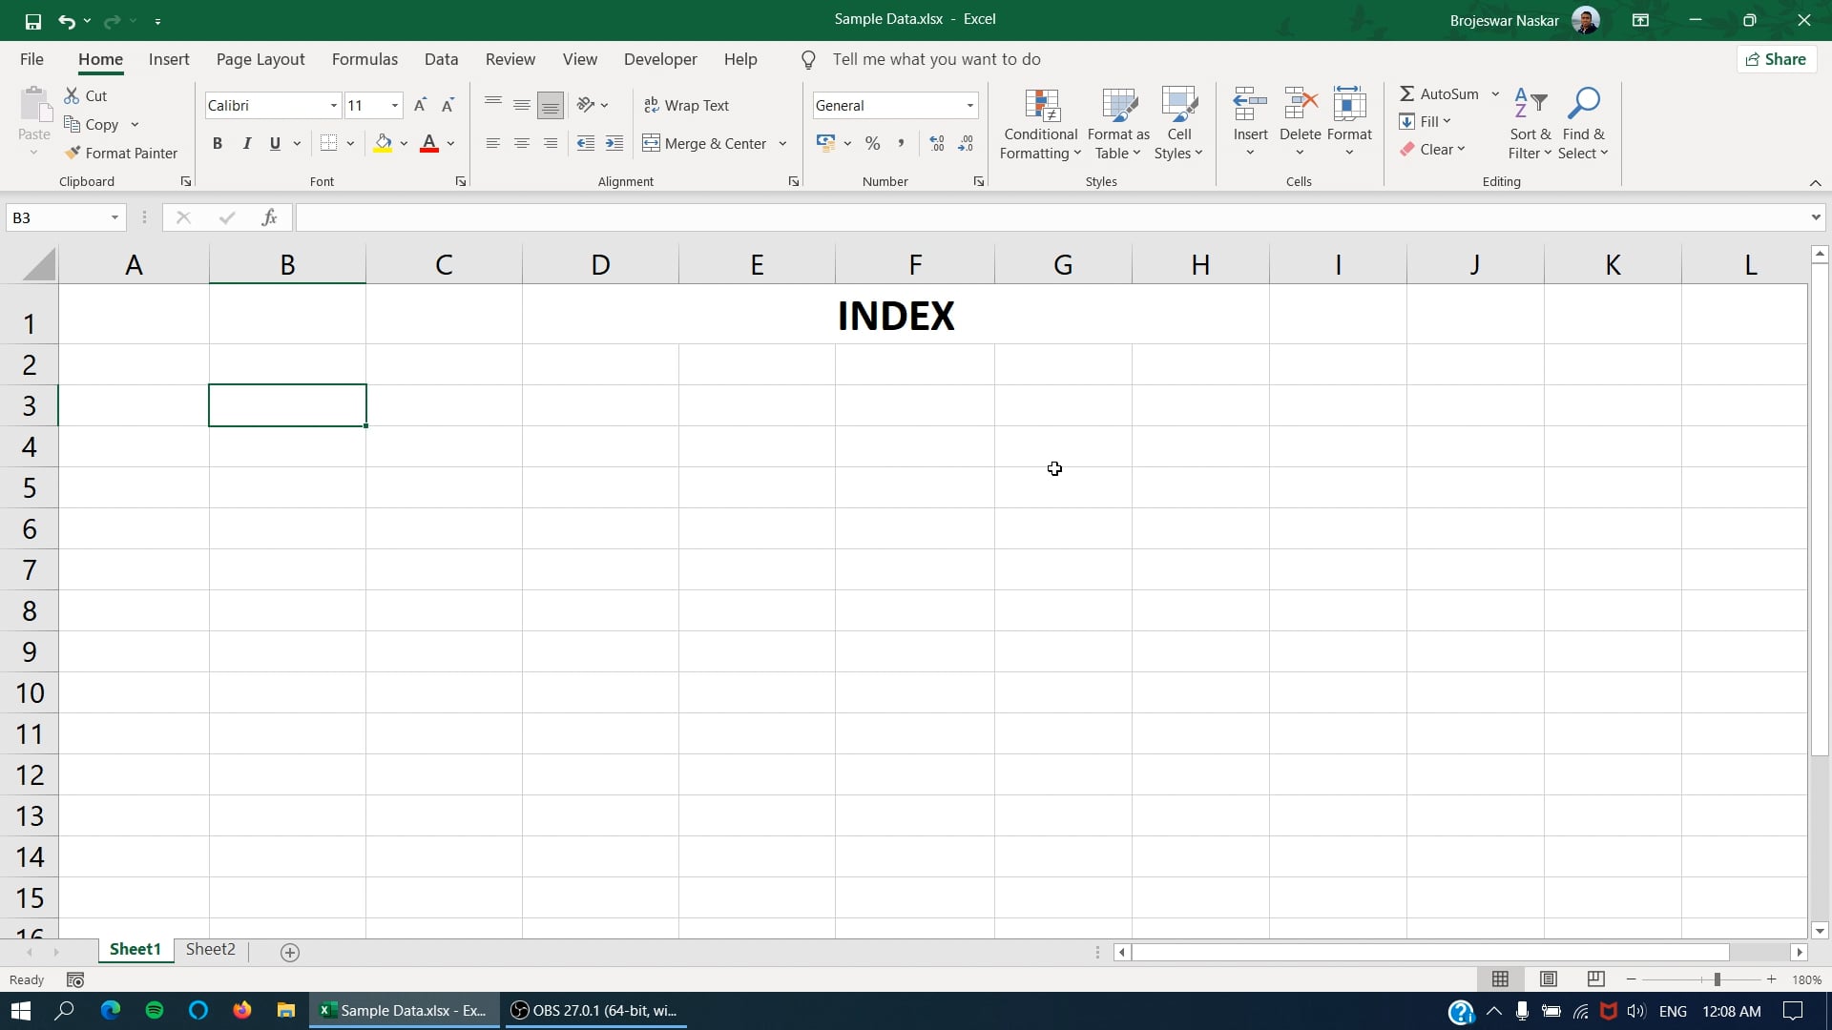Open the Sheet2 worksheet tab
1832x1030 pixels.
[210, 949]
